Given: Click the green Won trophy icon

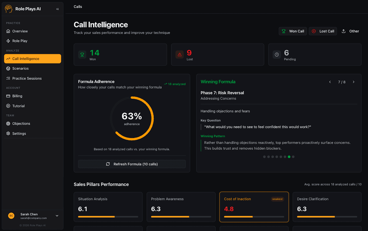Looking at the screenshot, I should pyautogui.click(x=82, y=54).
